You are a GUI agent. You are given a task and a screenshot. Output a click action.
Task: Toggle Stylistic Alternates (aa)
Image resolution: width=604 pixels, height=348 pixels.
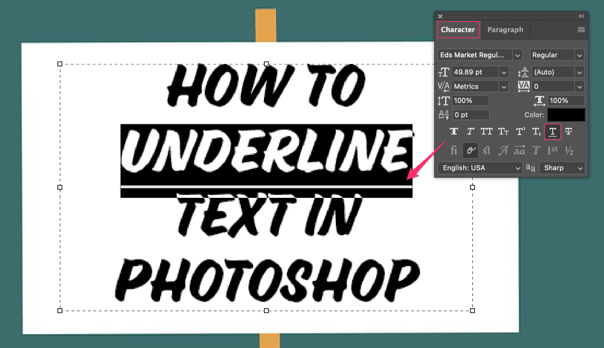tap(519, 150)
